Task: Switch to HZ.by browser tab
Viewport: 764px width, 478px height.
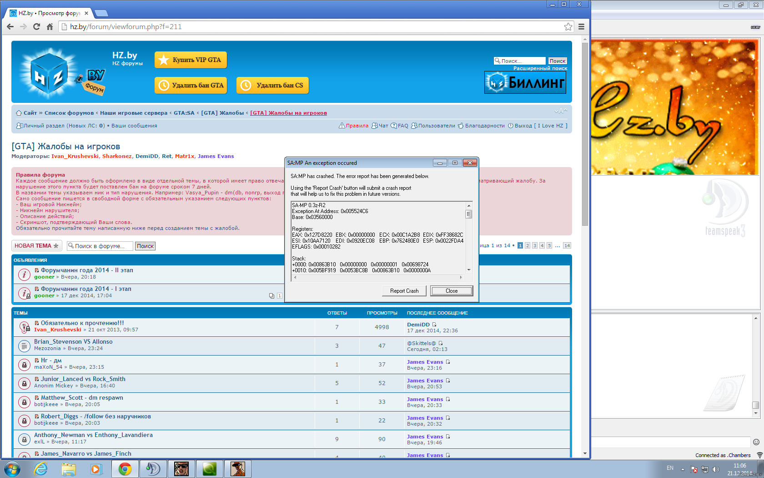Action: click(49, 13)
